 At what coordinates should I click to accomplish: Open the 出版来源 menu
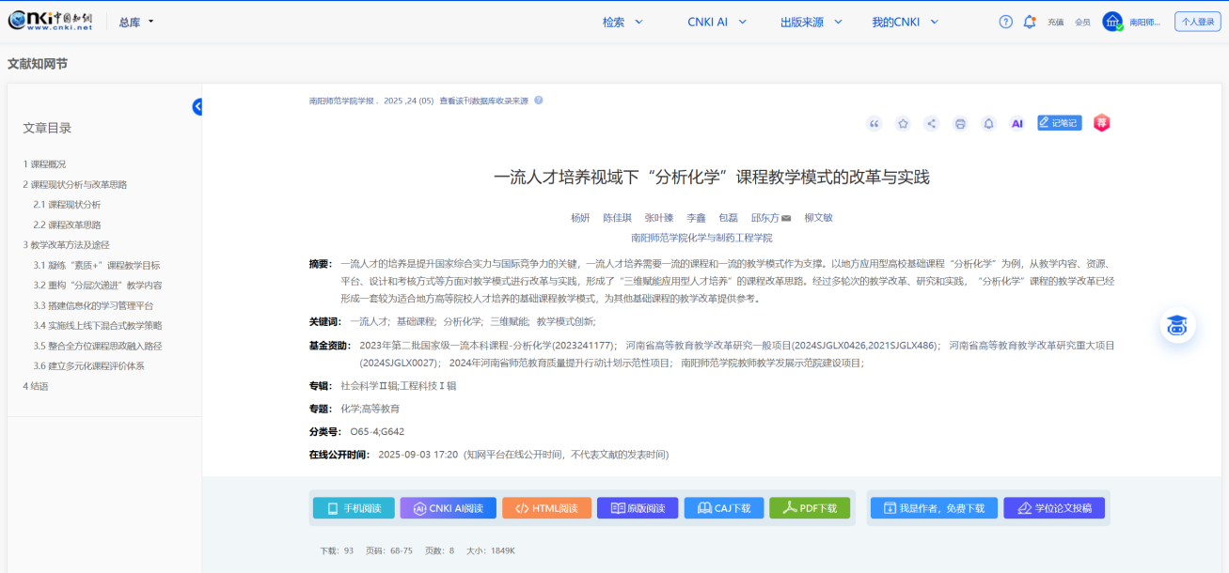(x=810, y=22)
